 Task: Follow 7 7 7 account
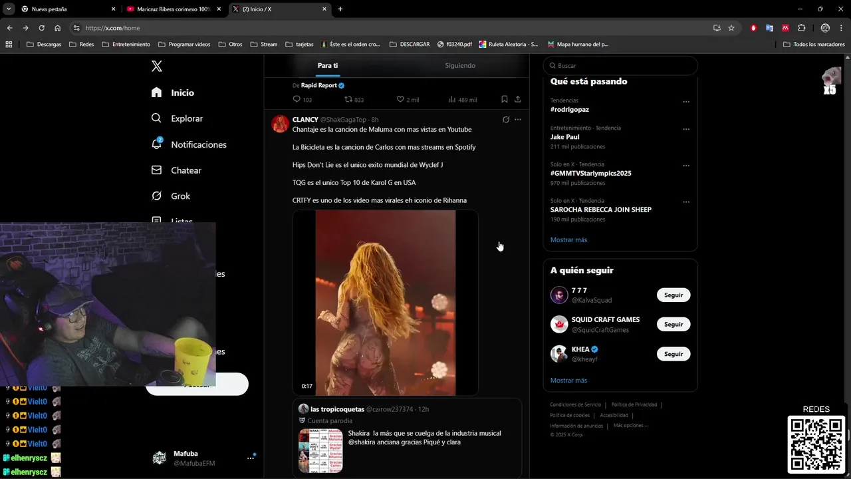[673, 295]
